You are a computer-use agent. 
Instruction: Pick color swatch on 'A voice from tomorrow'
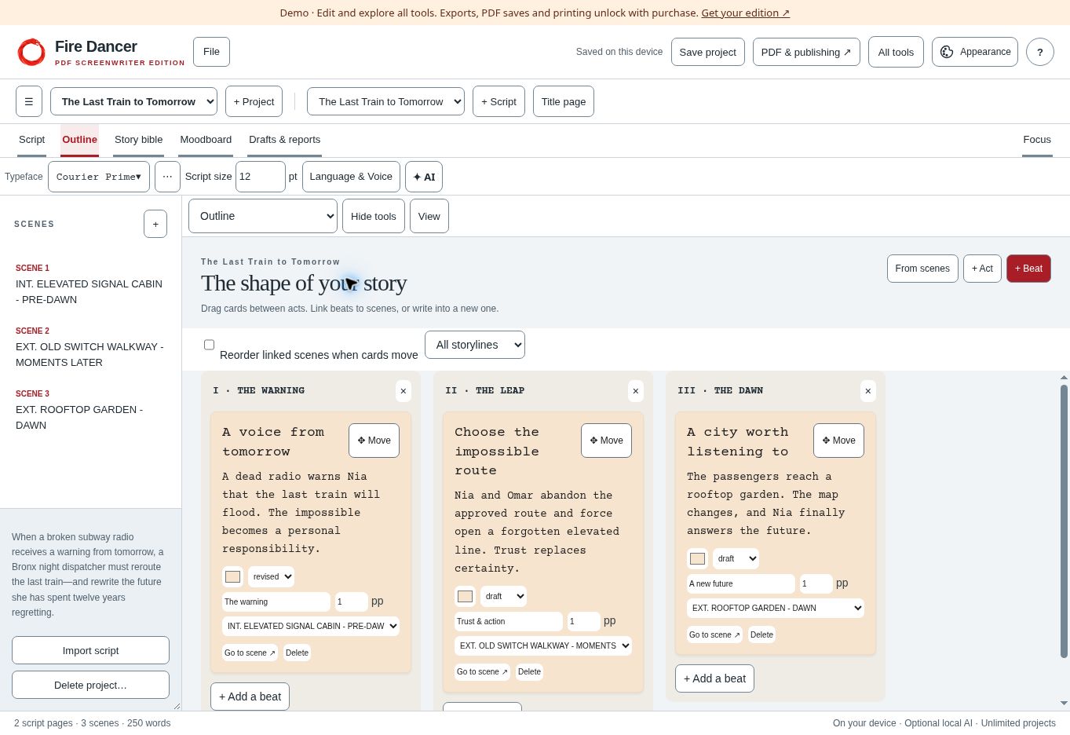point(233,576)
